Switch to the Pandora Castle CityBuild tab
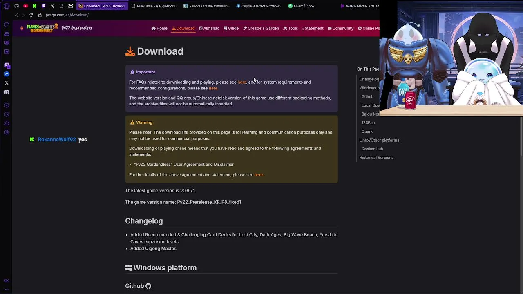 coord(206,6)
